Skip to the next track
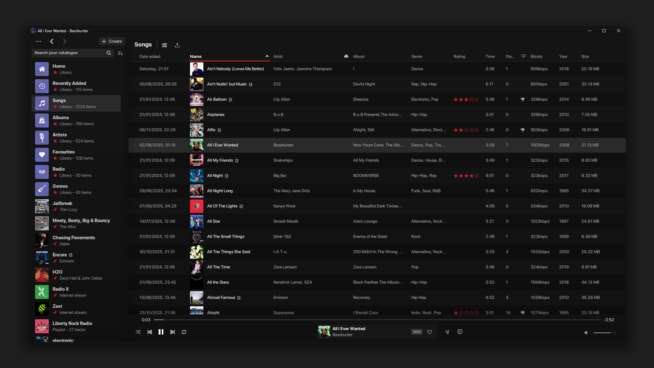Viewport: 654px width, 368px height. [172, 332]
